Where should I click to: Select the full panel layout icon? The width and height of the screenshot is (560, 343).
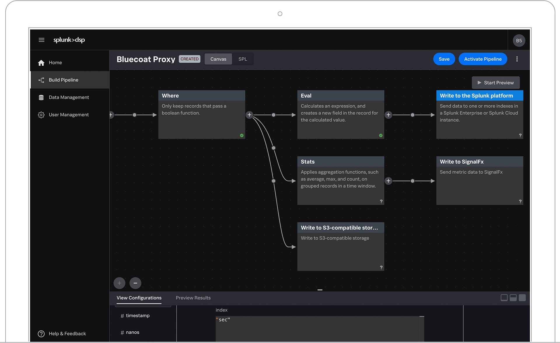pos(522,297)
